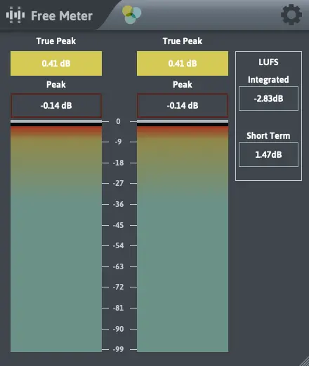
Task: Click the LUFS Integrated -2.83dB value box
Action: tap(268, 98)
